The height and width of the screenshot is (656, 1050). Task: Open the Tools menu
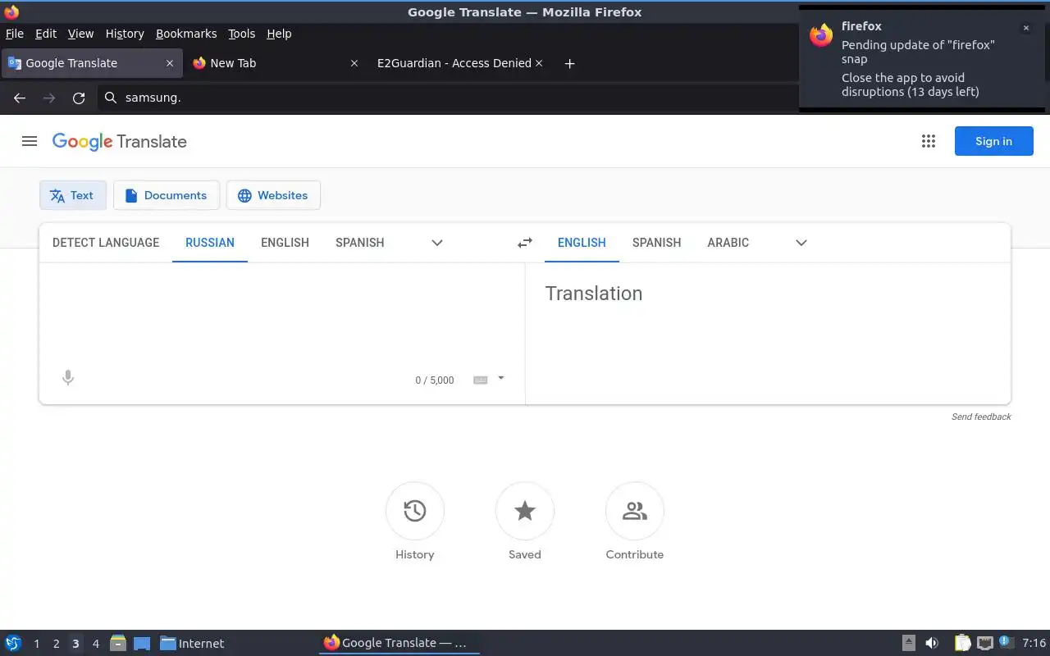(x=242, y=34)
